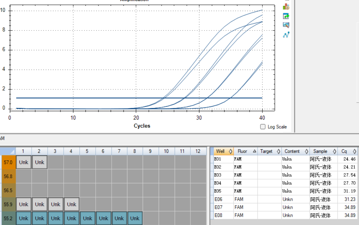This screenshot has height=225, width=359.
Task: Select plate column 4 header
Action: (72, 151)
